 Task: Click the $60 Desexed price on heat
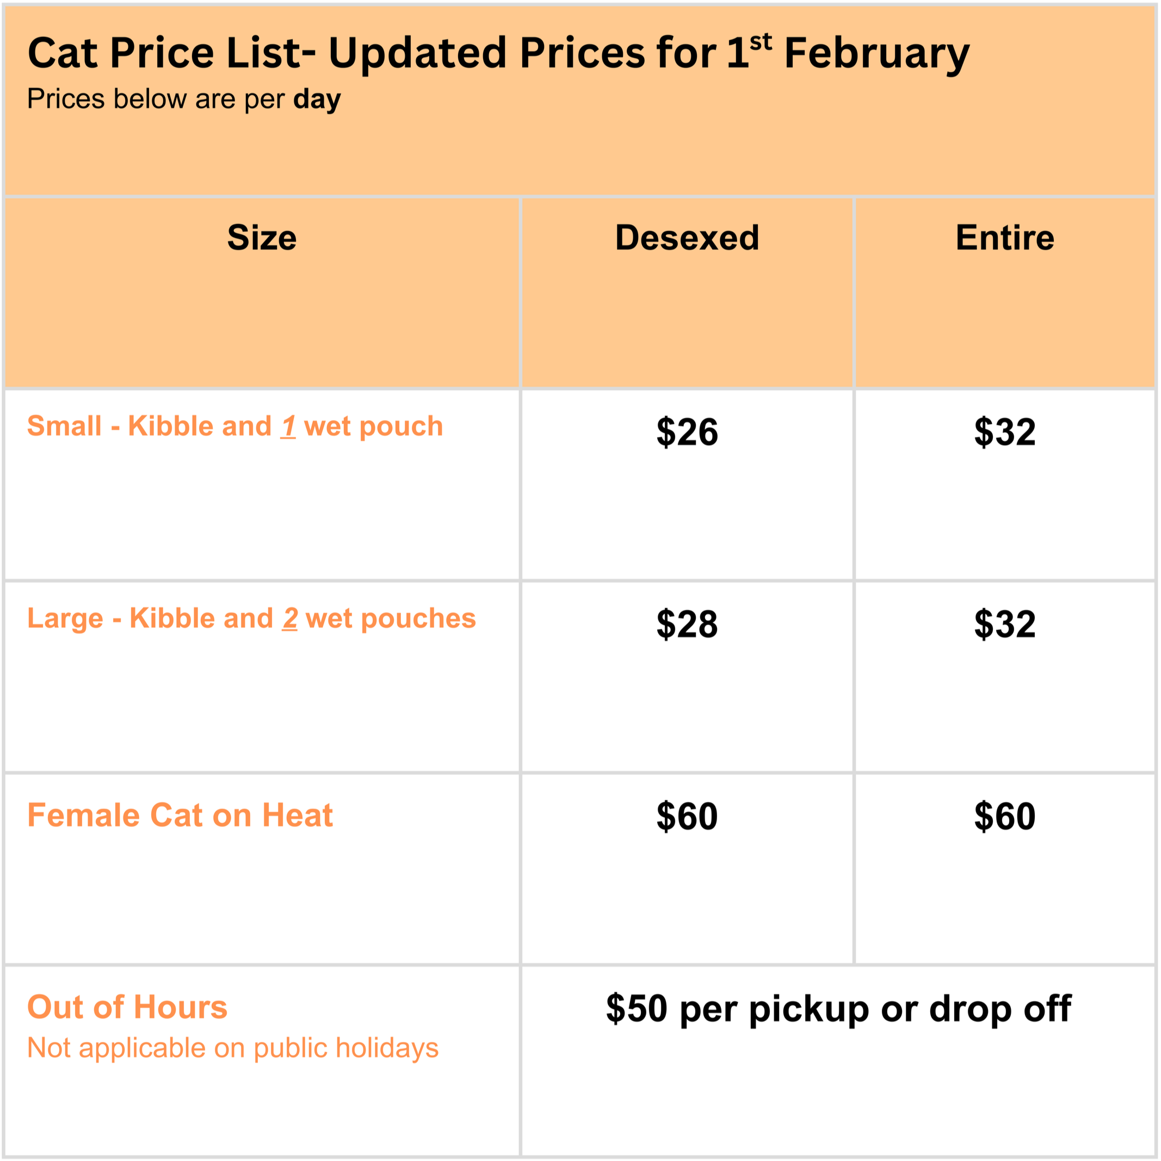point(687,816)
